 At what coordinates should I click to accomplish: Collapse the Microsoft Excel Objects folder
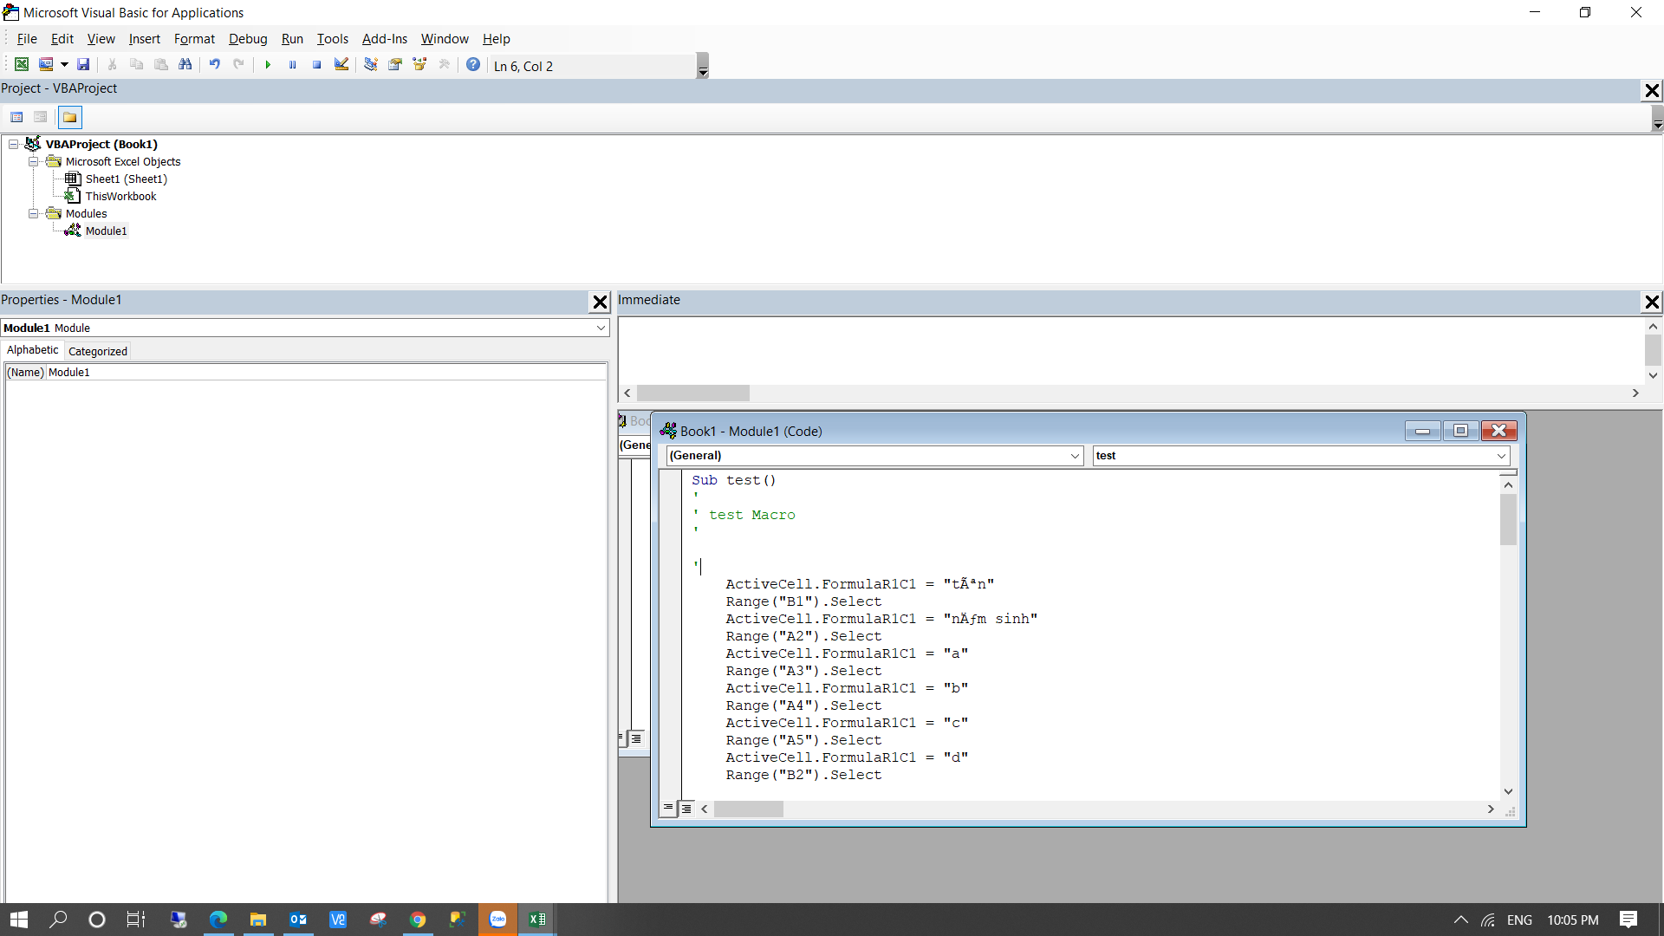click(x=33, y=162)
